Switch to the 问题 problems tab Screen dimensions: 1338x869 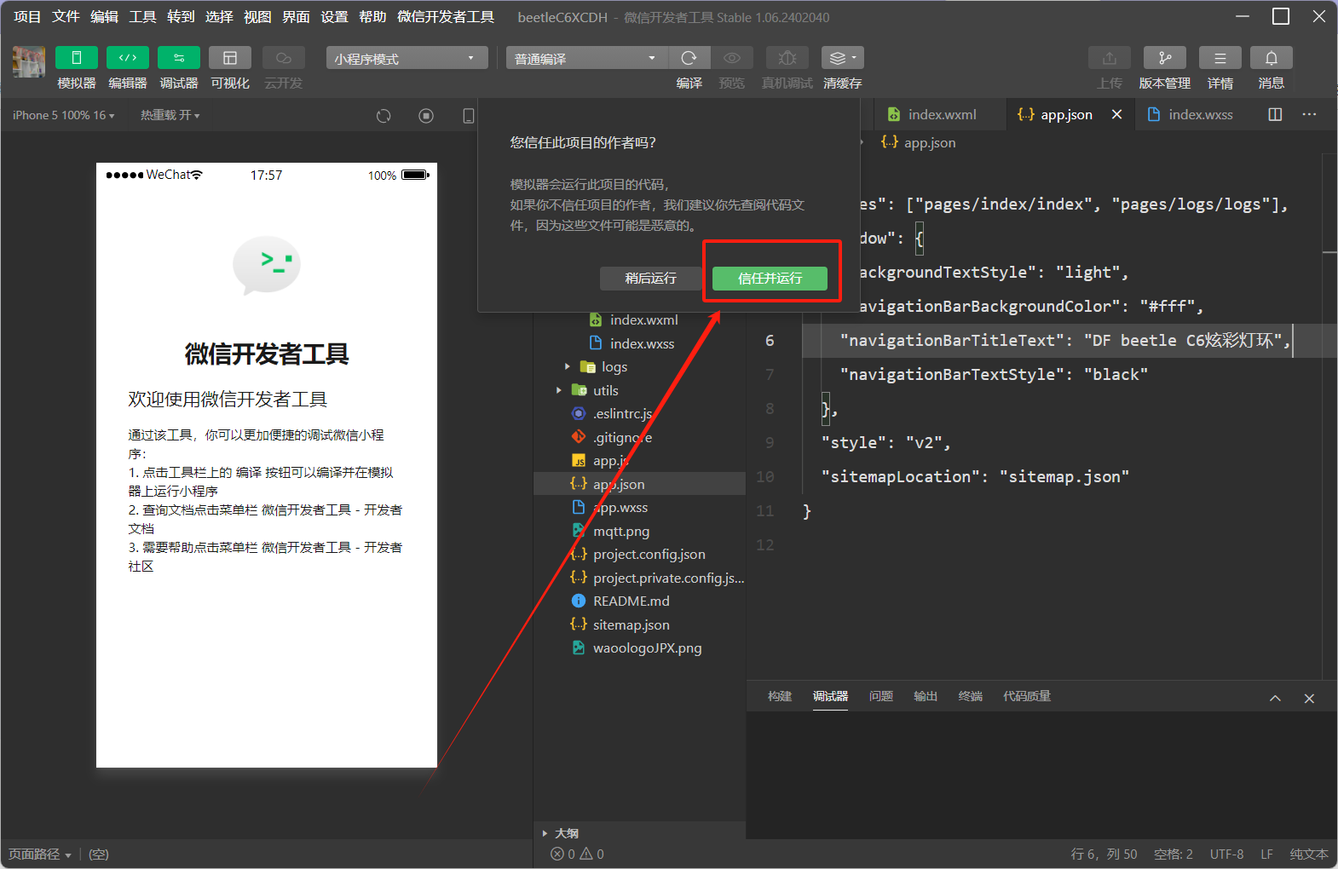[881, 696]
